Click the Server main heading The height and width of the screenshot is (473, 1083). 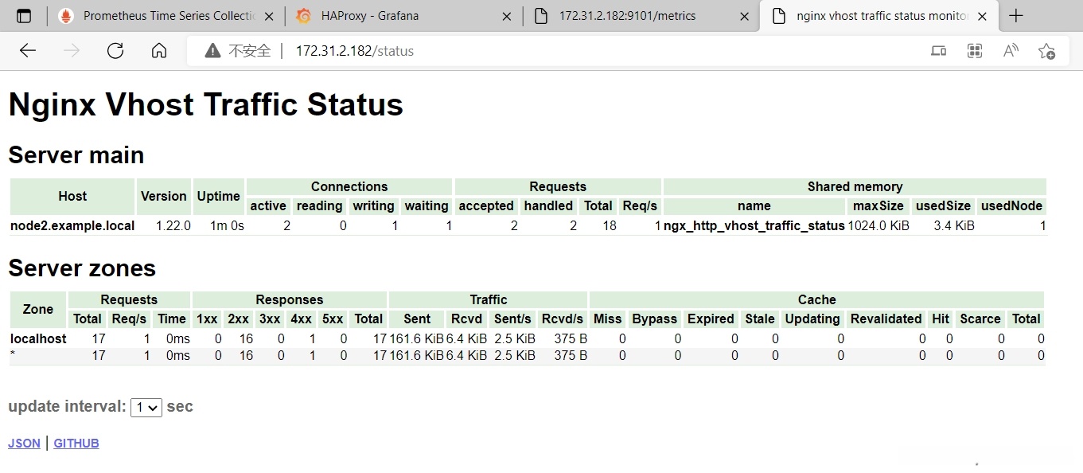(76, 154)
